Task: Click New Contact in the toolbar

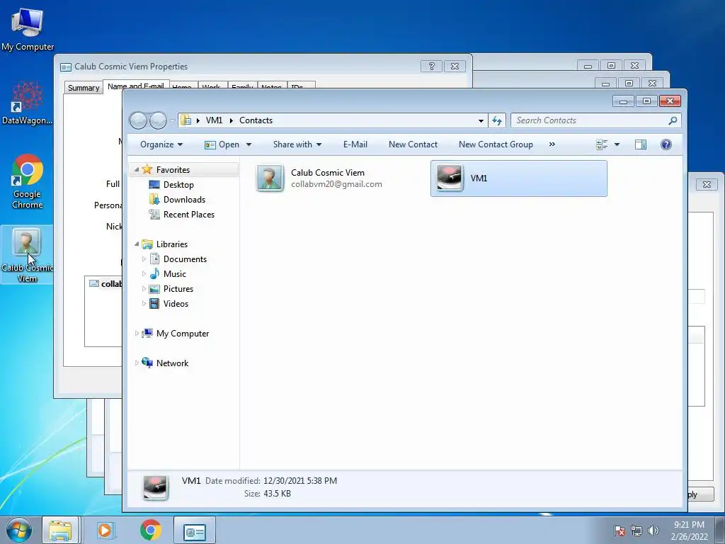Action: pyautogui.click(x=413, y=144)
